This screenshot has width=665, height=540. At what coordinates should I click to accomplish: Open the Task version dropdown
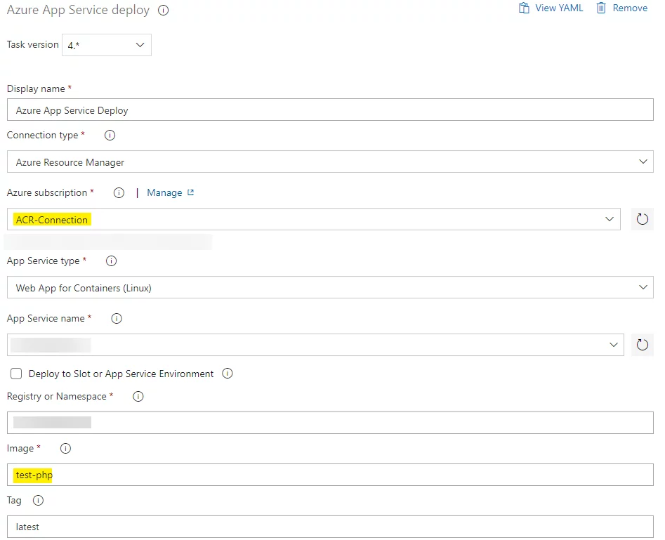tap(107, 45)
